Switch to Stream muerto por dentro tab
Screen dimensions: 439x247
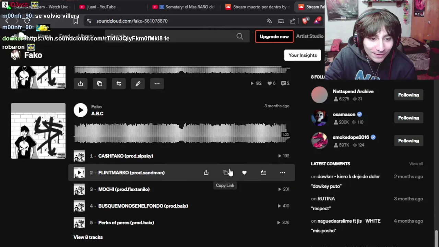coord(257,7)
